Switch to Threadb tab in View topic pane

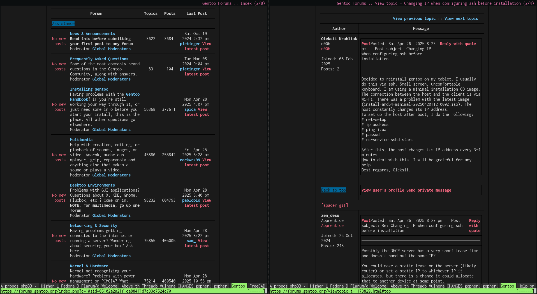418,286
